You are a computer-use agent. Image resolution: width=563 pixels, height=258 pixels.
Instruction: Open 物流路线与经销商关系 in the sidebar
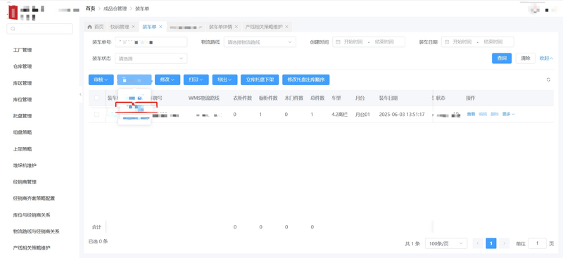pyautogui.click(x=36, y=231)
